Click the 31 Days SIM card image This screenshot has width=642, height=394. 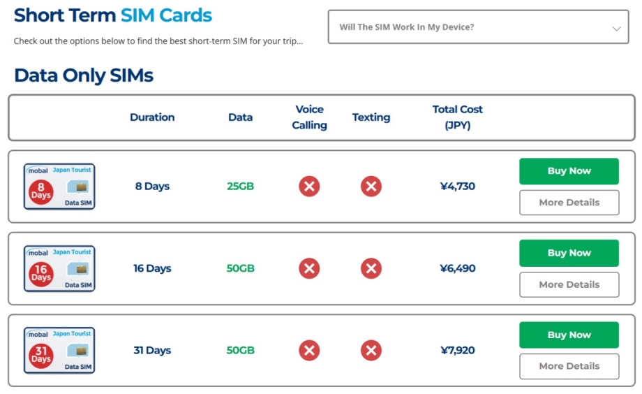pos(59,350)
